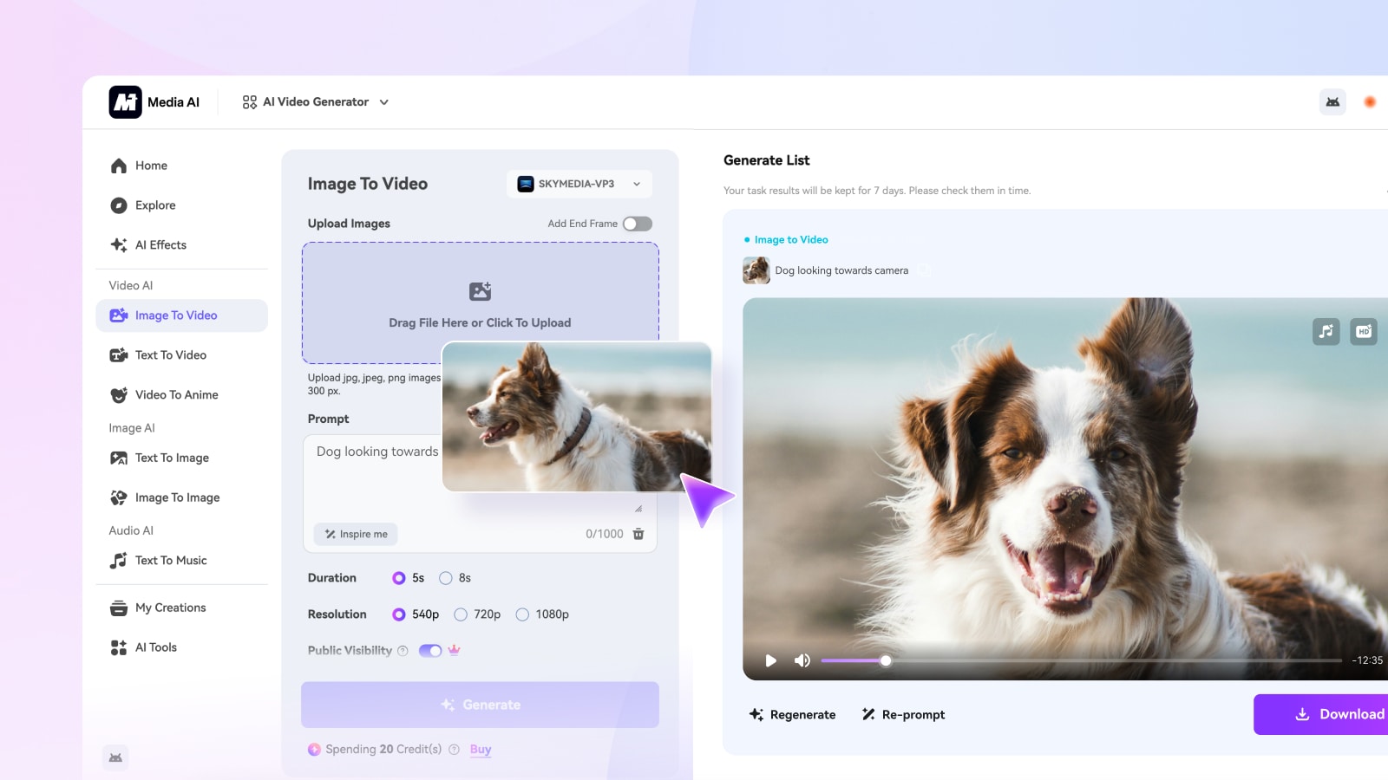Click the Buy credits link
The height and width of the screenshot is (780, 1388).
[x=481, y=750]
